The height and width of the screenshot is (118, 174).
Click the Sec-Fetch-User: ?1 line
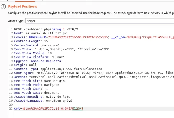(31, 89)
